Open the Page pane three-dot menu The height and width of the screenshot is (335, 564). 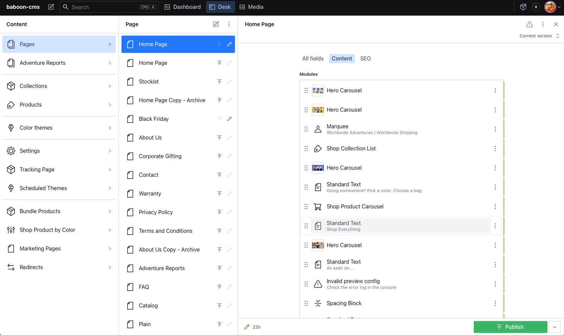click(229, 24)
